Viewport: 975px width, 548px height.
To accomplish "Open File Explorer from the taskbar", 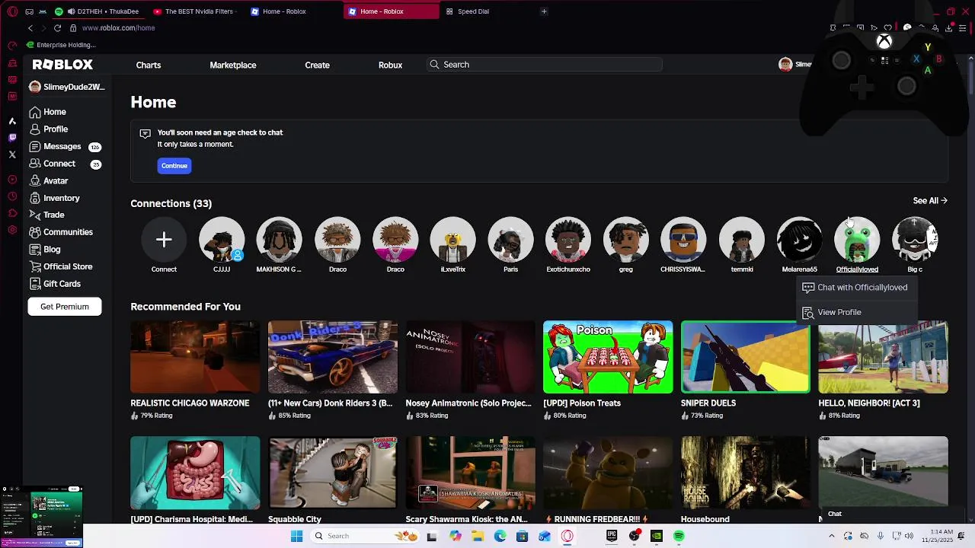I will 478,536.
